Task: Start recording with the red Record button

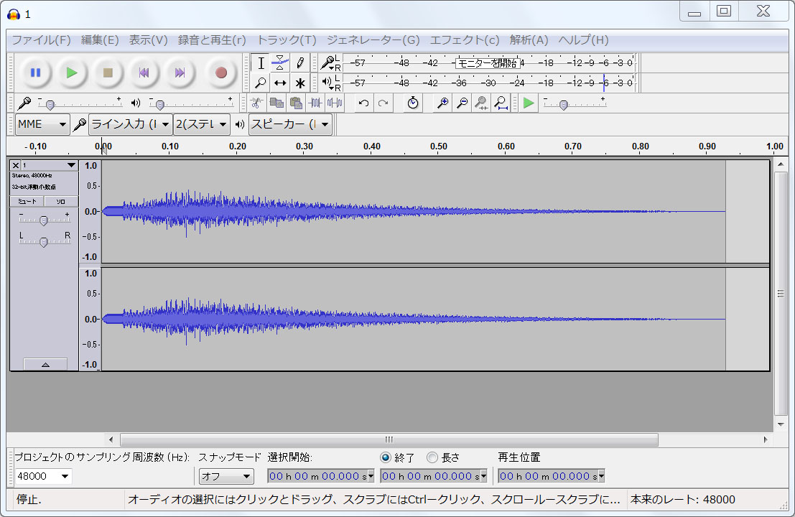Action: [x=220, y=73]
